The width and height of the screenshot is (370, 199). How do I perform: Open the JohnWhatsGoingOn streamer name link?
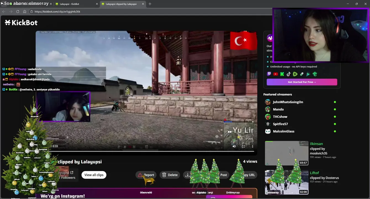tap(288, 102)
